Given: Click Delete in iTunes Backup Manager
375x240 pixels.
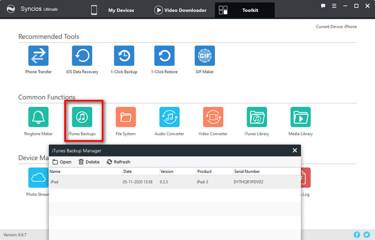Looking at the screenshot, I should (89, 162).
